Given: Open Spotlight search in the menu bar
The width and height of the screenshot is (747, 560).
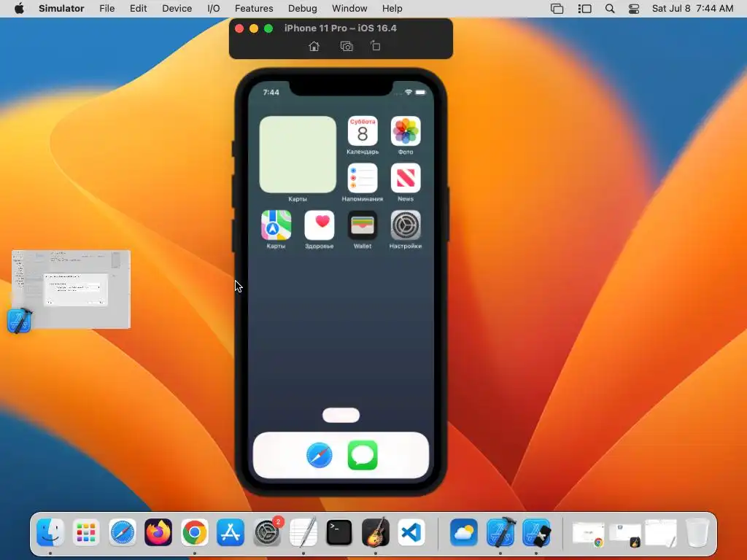Looking at the screenshot, I should [x=610, y=9].
